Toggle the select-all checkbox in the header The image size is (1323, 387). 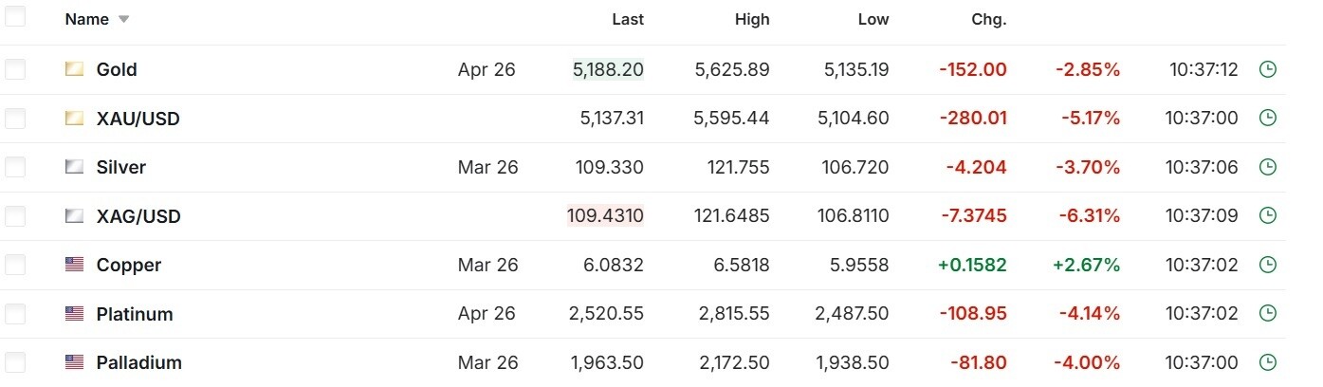click(x=15, y=17)
